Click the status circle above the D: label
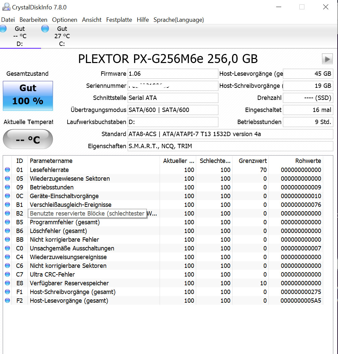This screenshot has height=354, width=338. tap(3, 29)
